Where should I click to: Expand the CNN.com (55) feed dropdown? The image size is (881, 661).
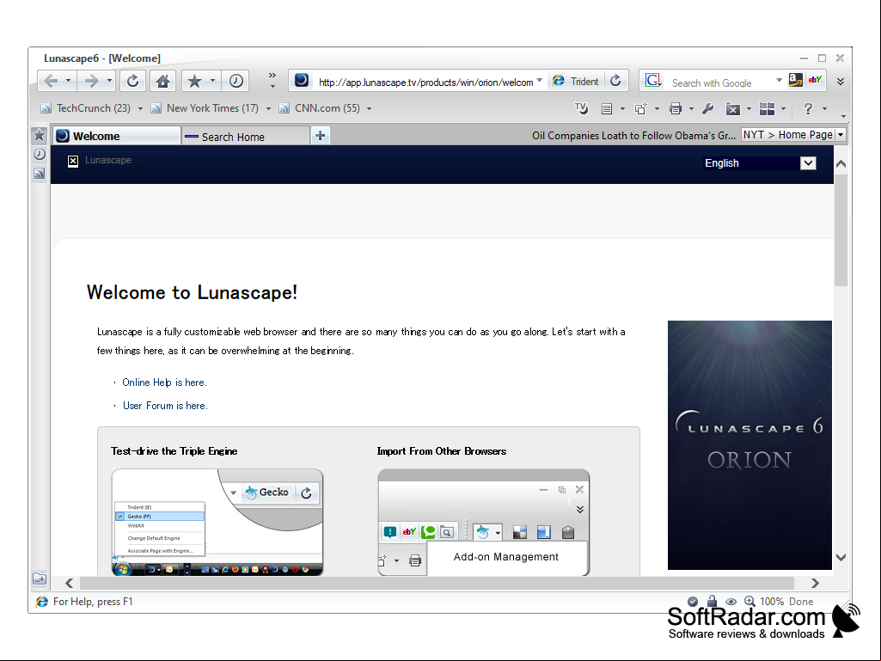point(369,108)
